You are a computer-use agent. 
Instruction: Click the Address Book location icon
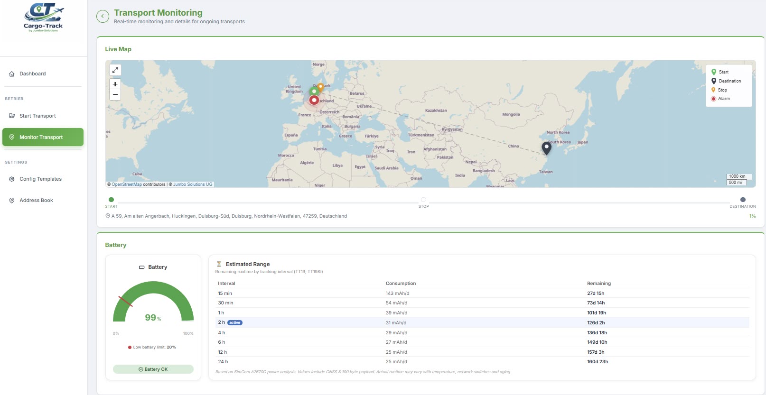(x=12, y=201)
